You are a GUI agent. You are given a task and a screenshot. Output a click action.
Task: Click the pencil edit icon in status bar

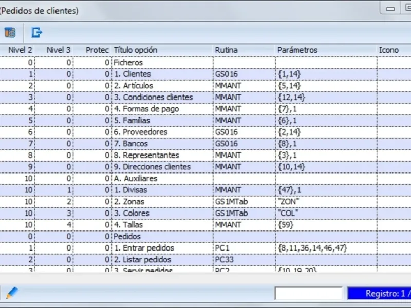[12, 293]
